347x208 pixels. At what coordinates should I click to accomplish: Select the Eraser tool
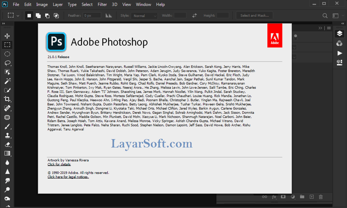[7, 144]
